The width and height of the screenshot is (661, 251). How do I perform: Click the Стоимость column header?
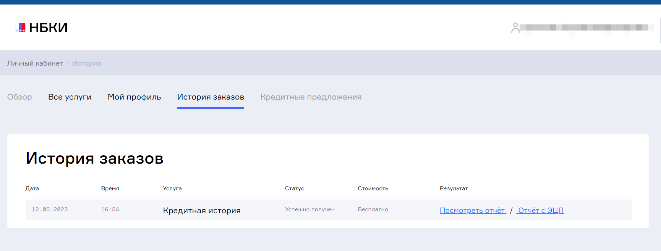click(x=373, y=188)
